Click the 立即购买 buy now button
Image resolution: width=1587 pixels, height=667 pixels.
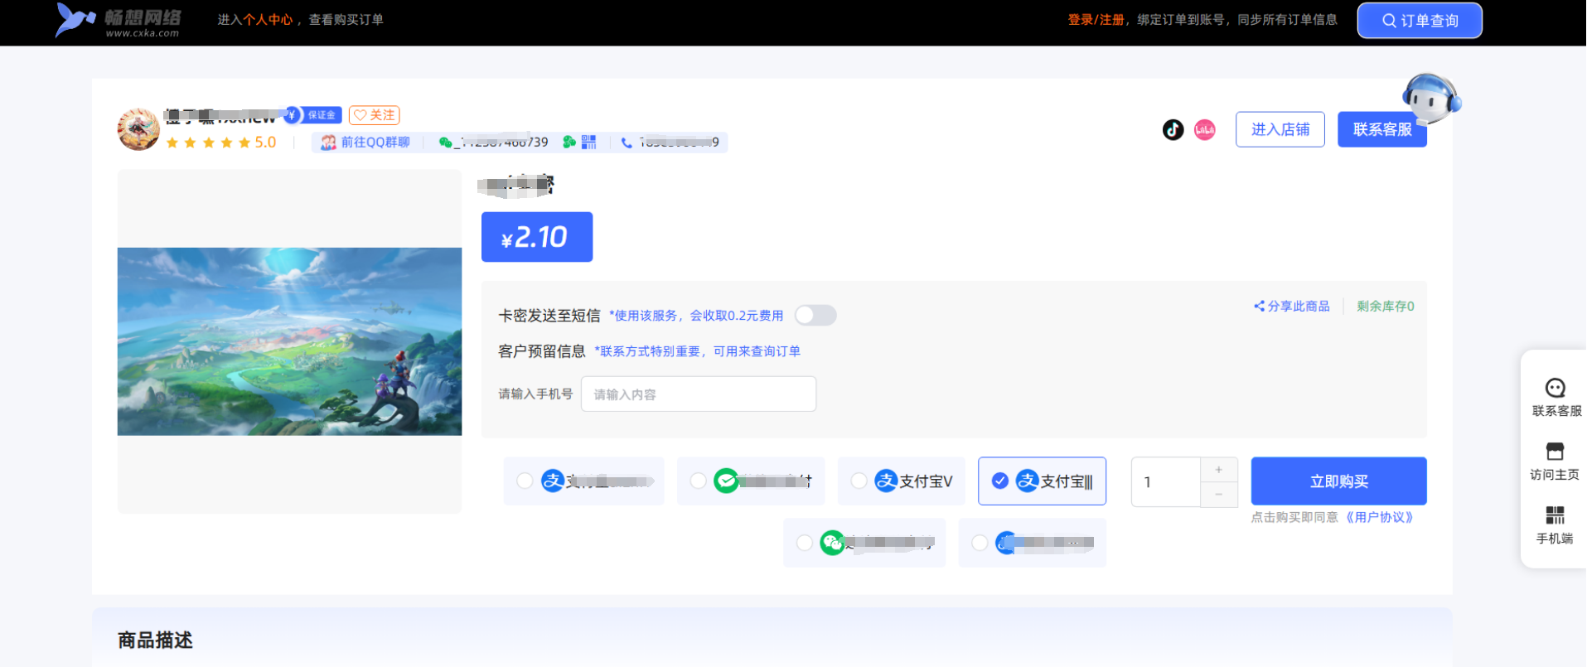click(x=1338, y=481)
